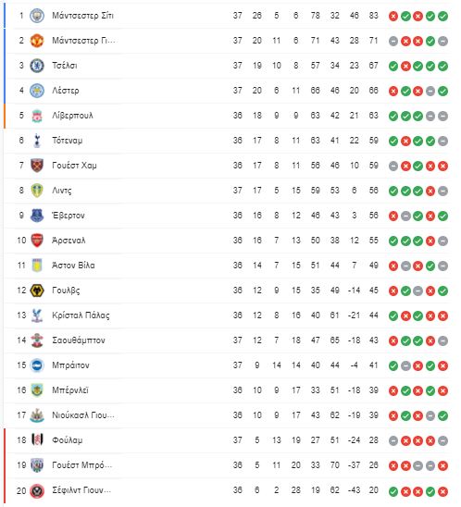Click the Manchester City crest icon

click(37, 16)
